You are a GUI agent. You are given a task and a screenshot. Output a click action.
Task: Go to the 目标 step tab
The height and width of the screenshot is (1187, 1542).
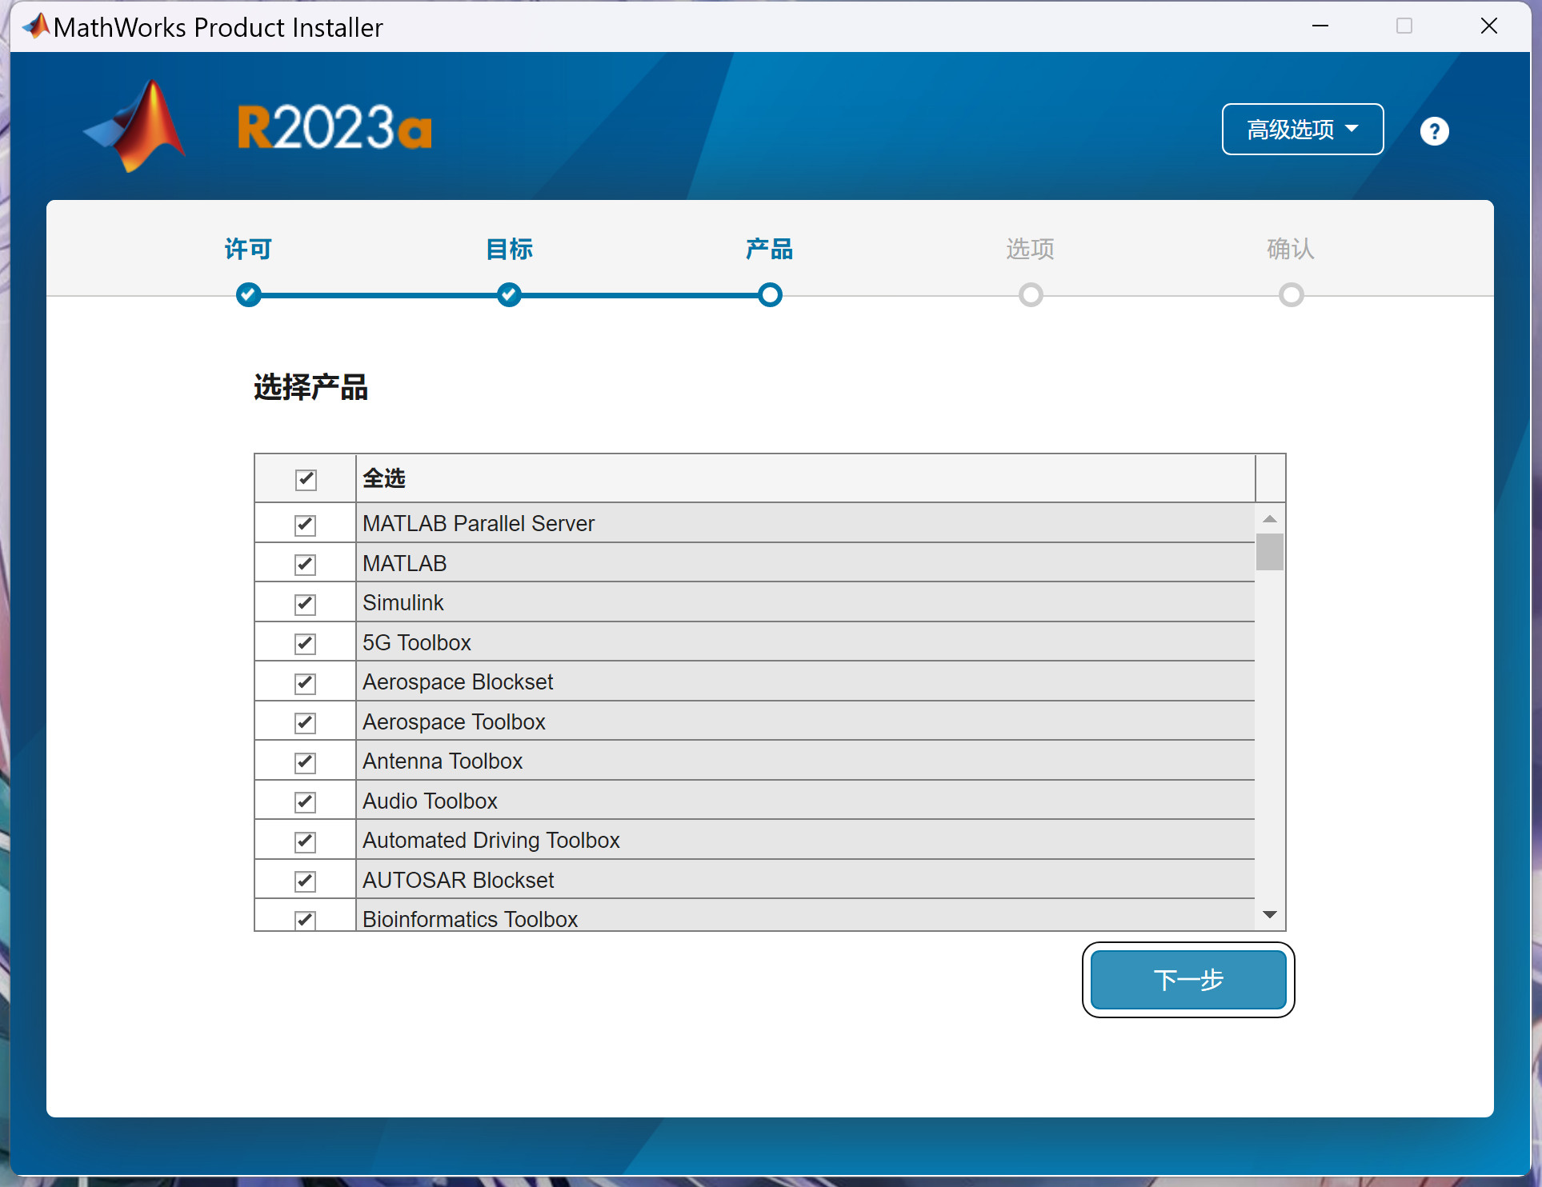pos(509,249)
